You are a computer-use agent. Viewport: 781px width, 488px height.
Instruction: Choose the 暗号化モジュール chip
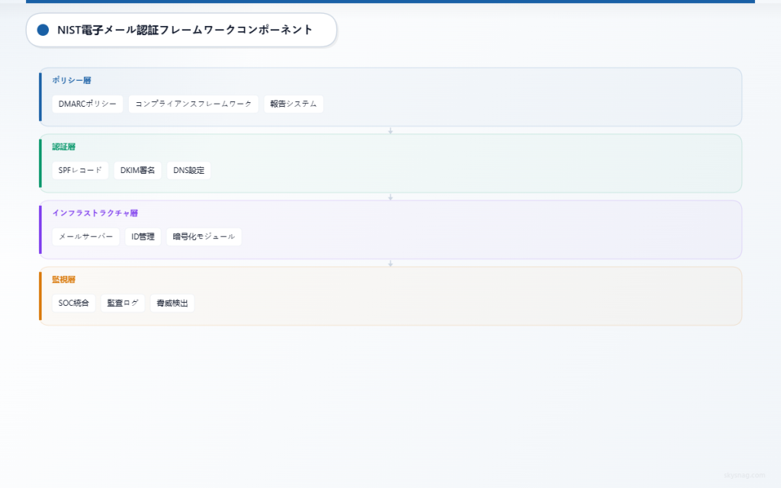[x=204, y=237]
